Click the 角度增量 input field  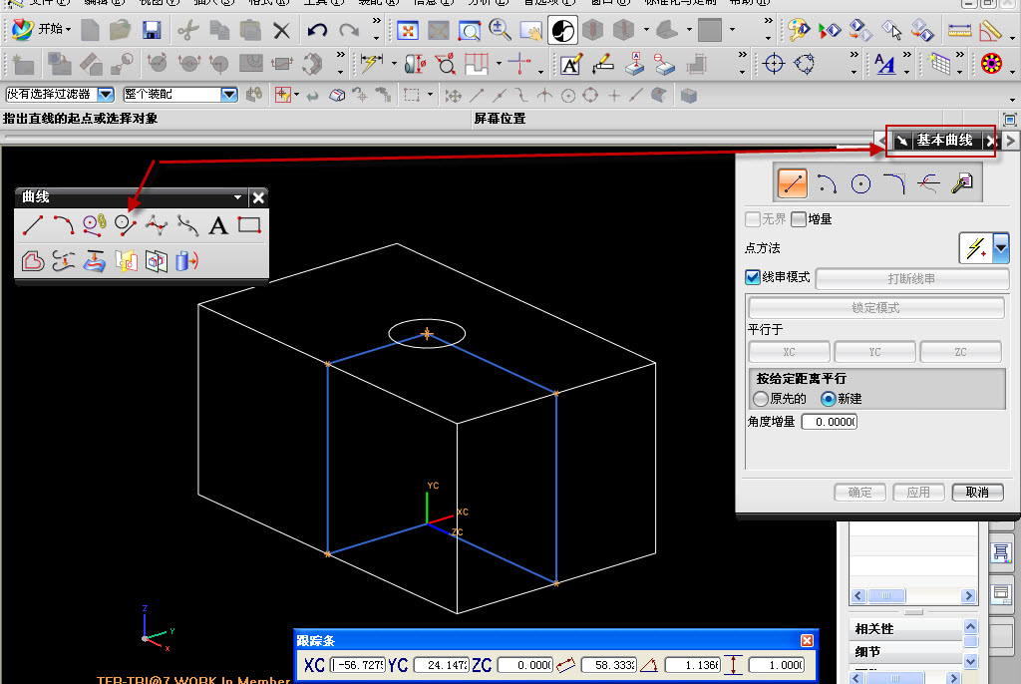coord(830,422)
